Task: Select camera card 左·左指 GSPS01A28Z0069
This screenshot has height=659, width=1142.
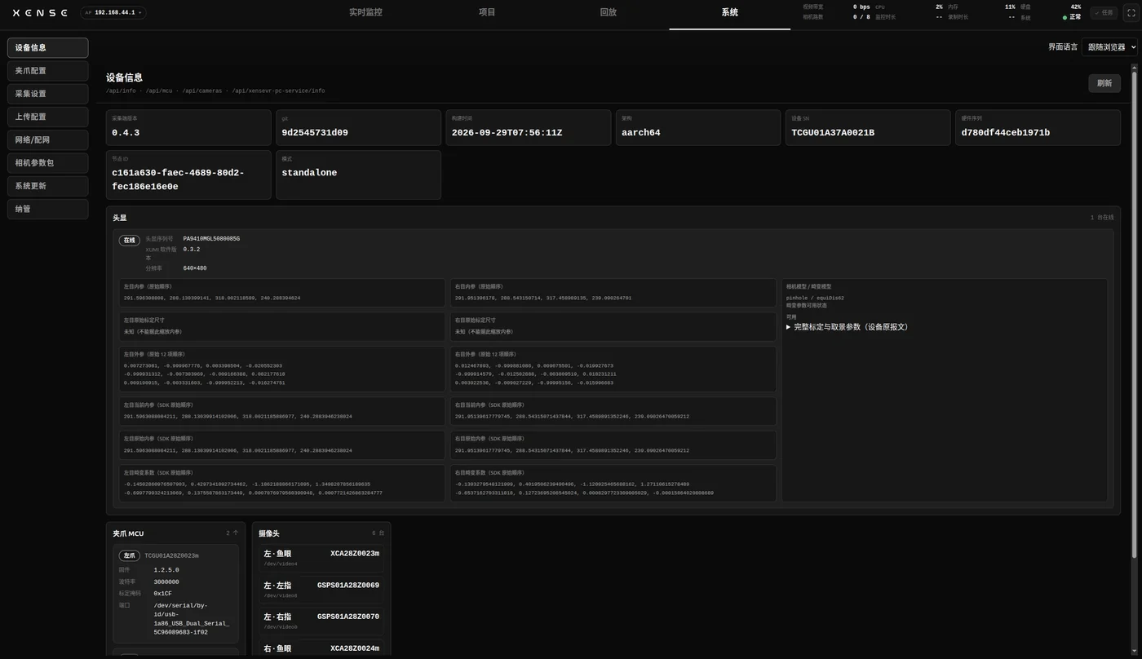Action: coord(321,590)
